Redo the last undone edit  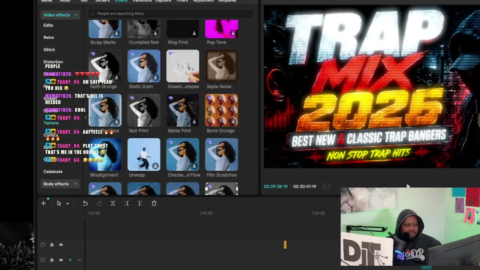tap(99, 203)
